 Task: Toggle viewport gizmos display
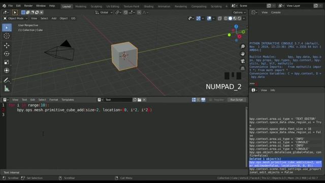[x=199, y=18]
